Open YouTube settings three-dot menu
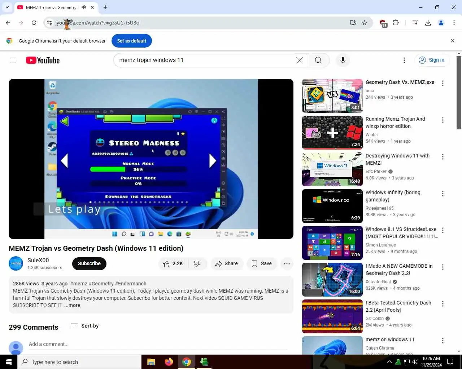462x369 pixels. pyautogui.click(x=404, y=60)
